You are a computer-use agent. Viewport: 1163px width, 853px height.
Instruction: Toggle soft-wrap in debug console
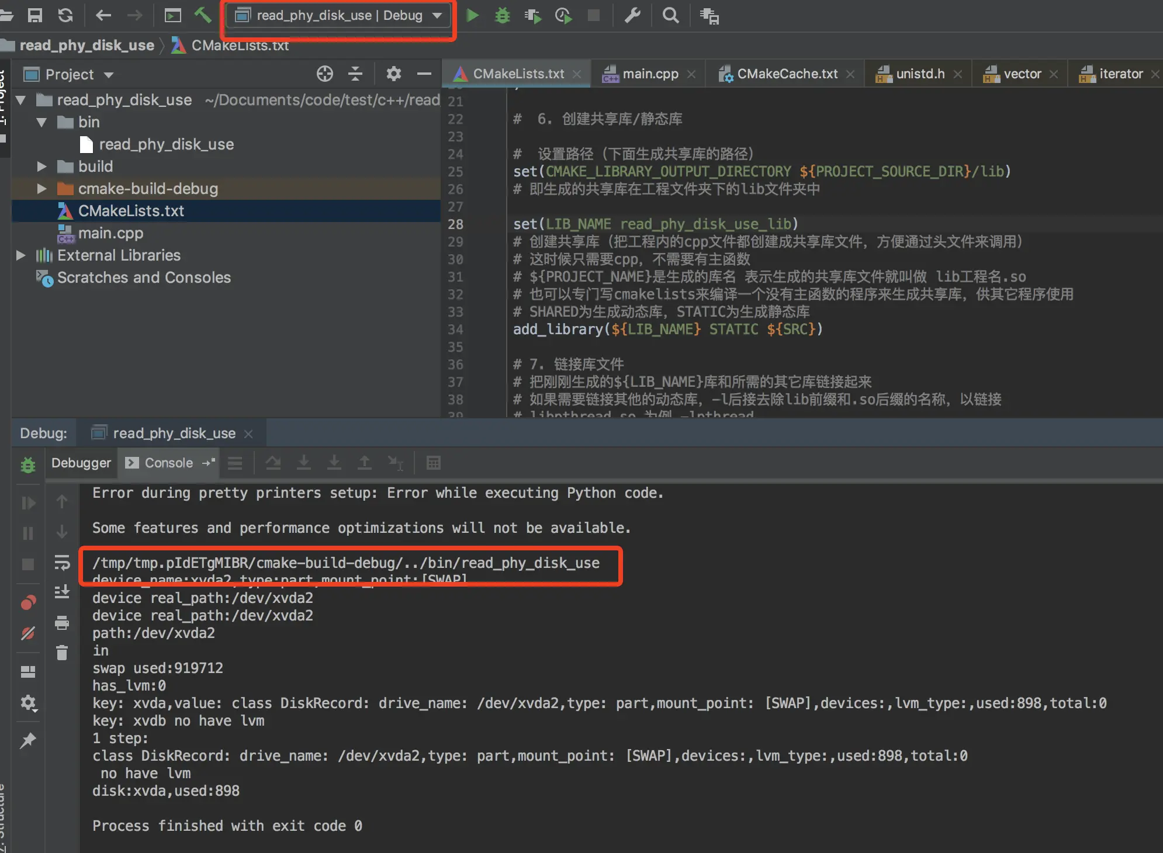(62, 563)
